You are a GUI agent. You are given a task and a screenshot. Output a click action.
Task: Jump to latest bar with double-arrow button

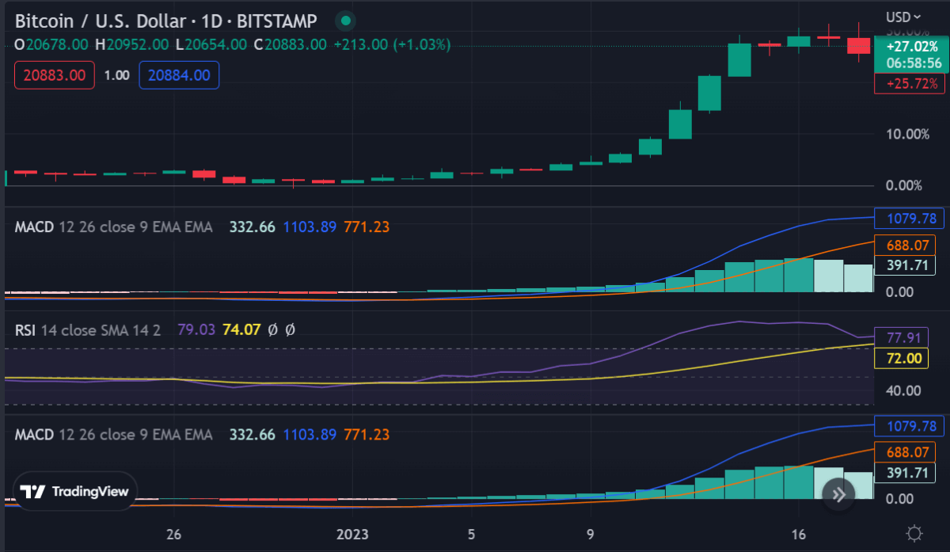(x=838, y=495)
